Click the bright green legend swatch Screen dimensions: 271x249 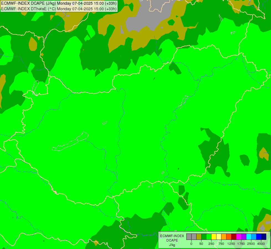209,237
